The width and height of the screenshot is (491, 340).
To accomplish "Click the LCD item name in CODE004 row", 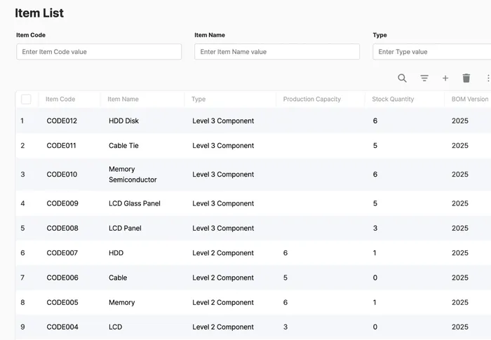I will (x=115, y=327).
